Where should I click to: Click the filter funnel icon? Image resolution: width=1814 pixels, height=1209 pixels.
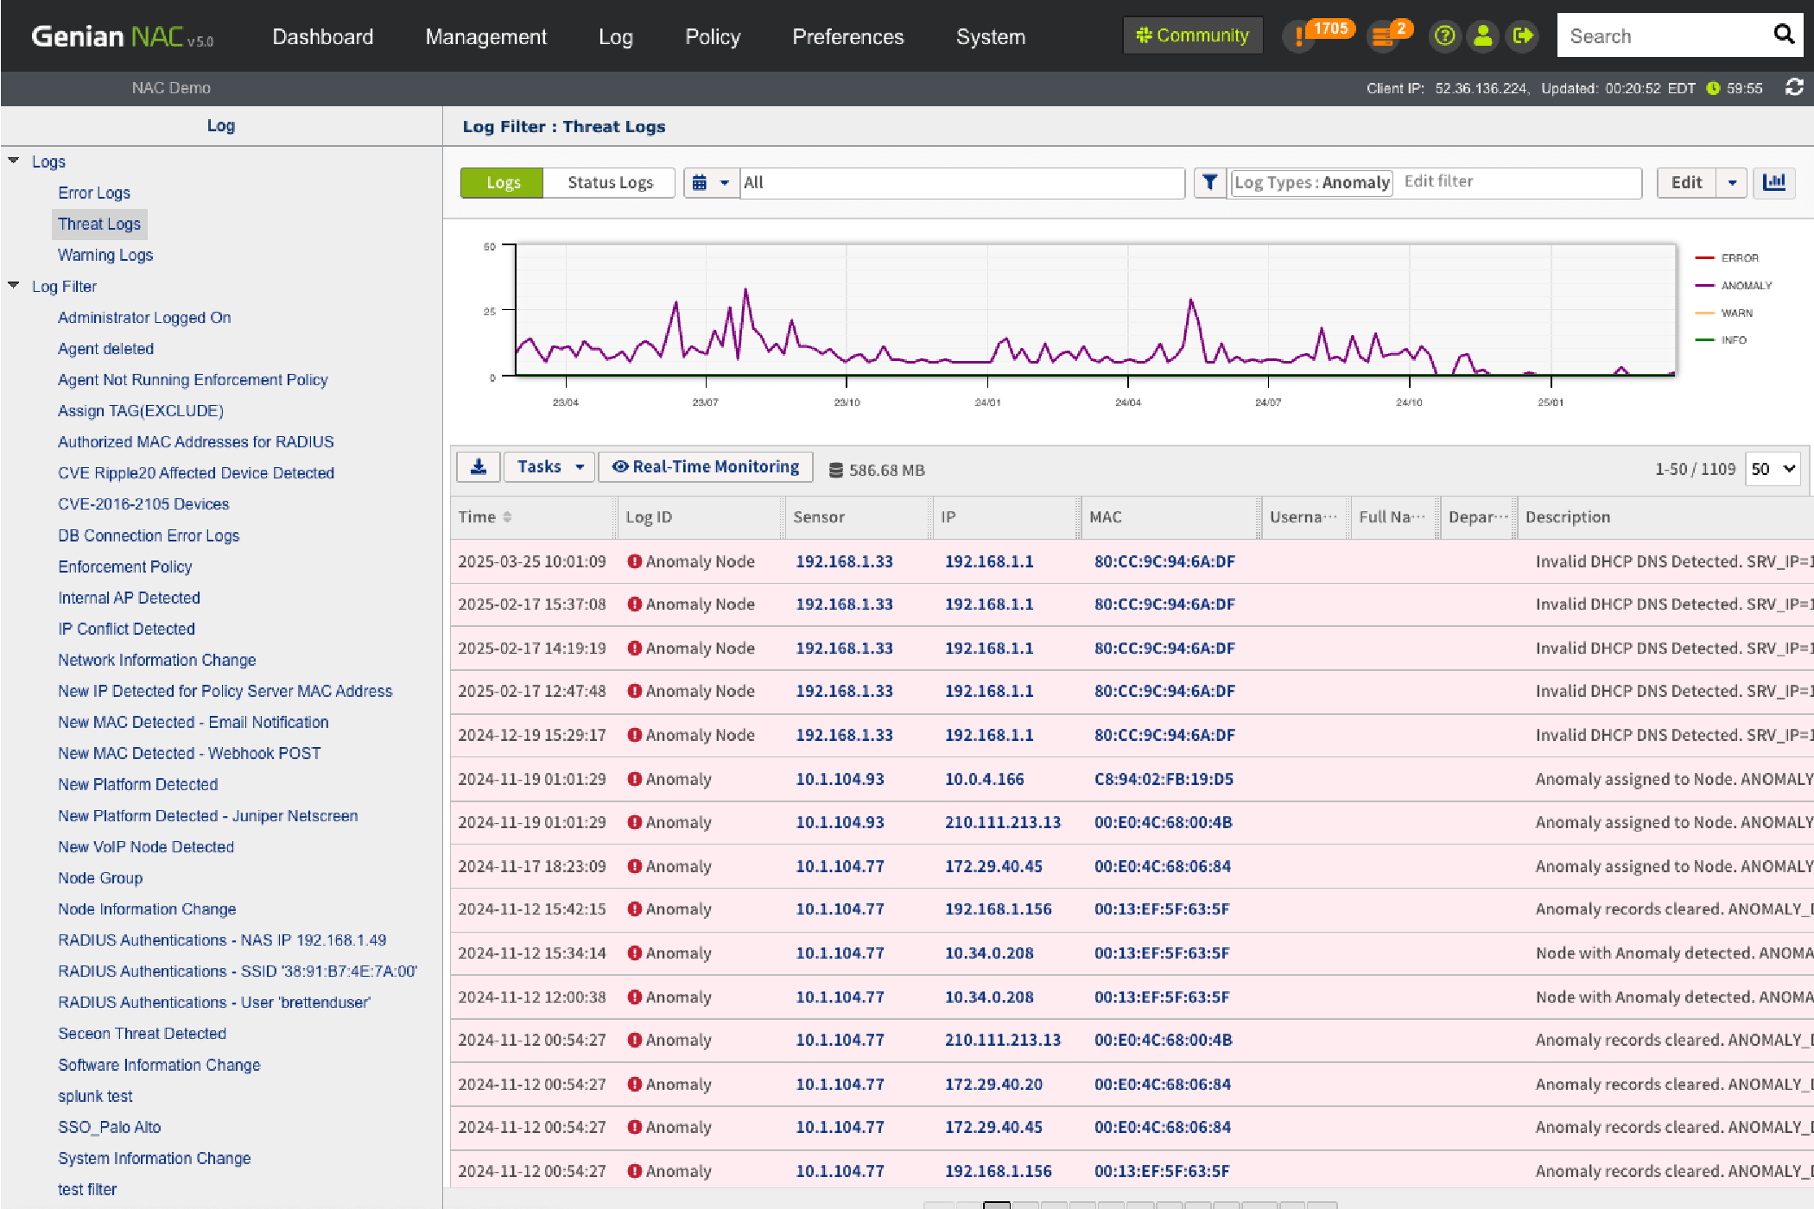tap(1210, 182)
